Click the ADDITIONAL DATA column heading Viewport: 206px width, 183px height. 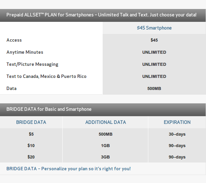click(x=106, y=122)
